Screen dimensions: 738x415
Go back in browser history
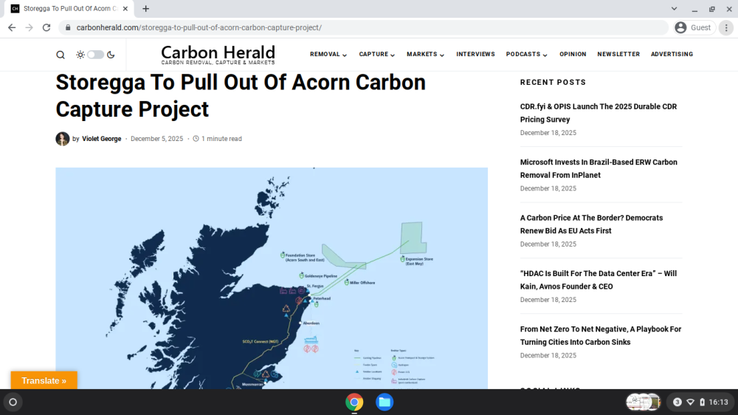12,28
